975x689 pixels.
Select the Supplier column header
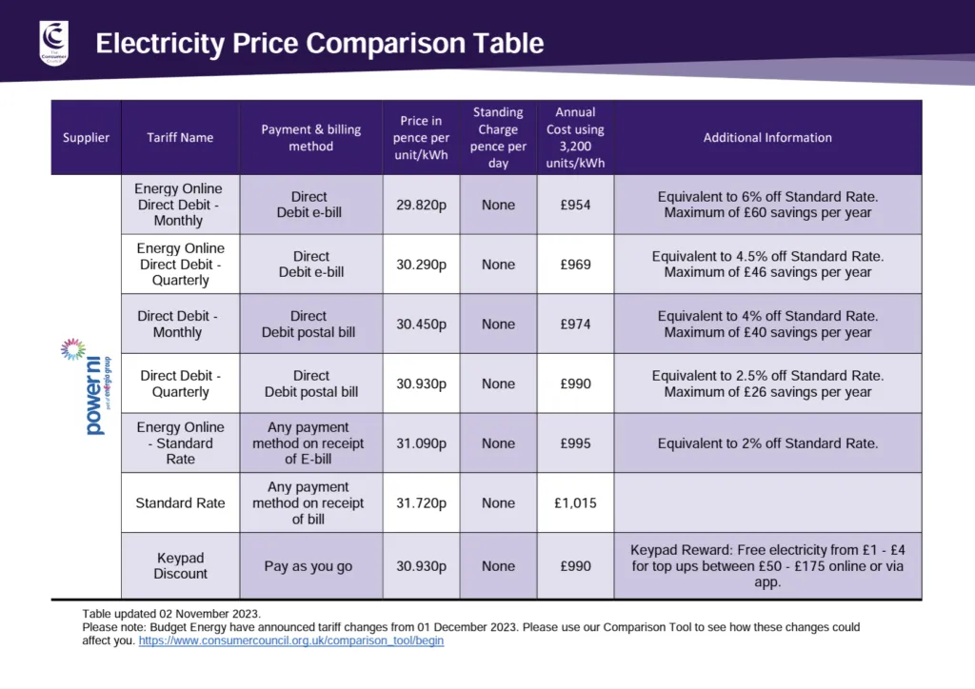[87, 138]
